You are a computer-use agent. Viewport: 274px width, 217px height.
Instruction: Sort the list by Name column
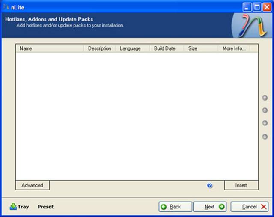50,48
